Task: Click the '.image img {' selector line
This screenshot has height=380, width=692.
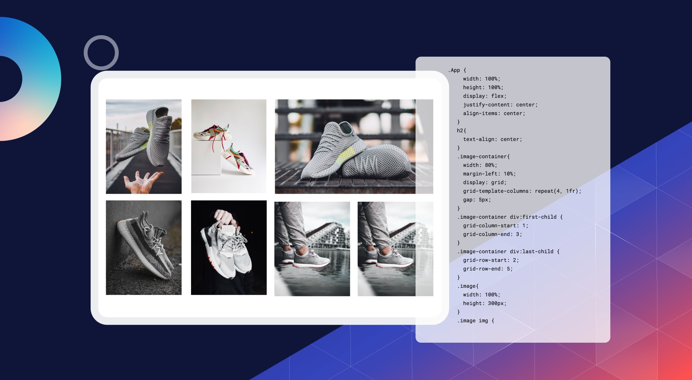Action: pyautogui.click(x=476, y=321)
